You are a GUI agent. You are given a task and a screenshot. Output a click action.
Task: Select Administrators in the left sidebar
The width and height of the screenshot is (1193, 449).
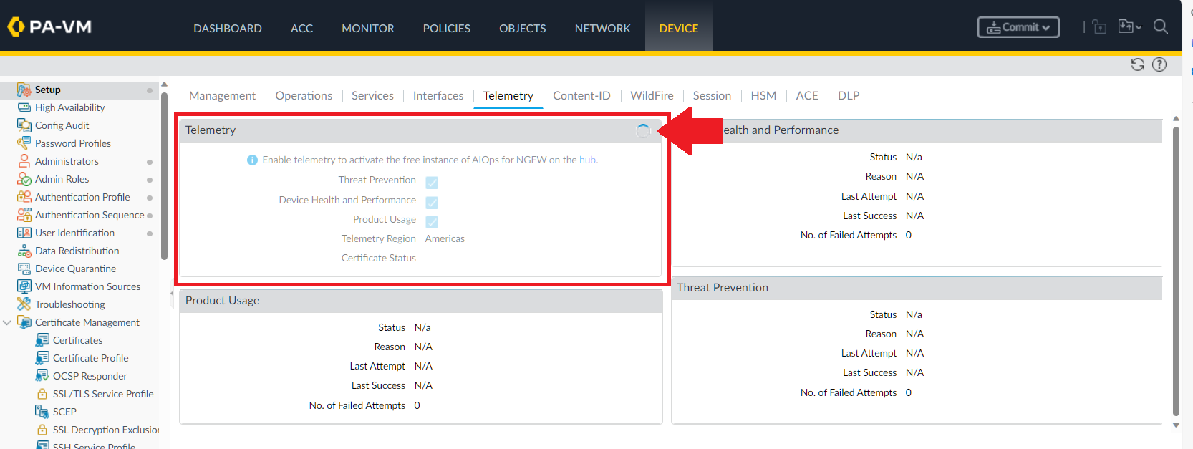click(x=67, y=161)
